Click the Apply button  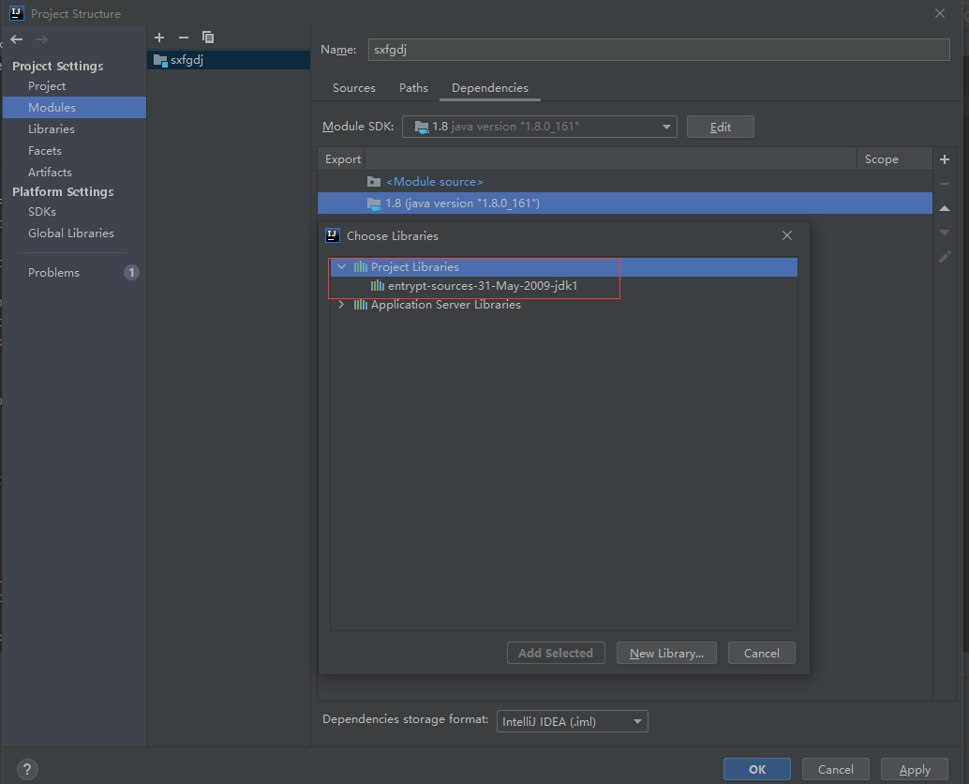point(915,769)
